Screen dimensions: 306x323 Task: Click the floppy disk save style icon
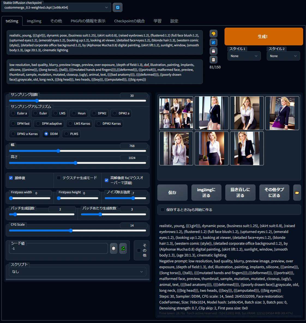(213, 51)
